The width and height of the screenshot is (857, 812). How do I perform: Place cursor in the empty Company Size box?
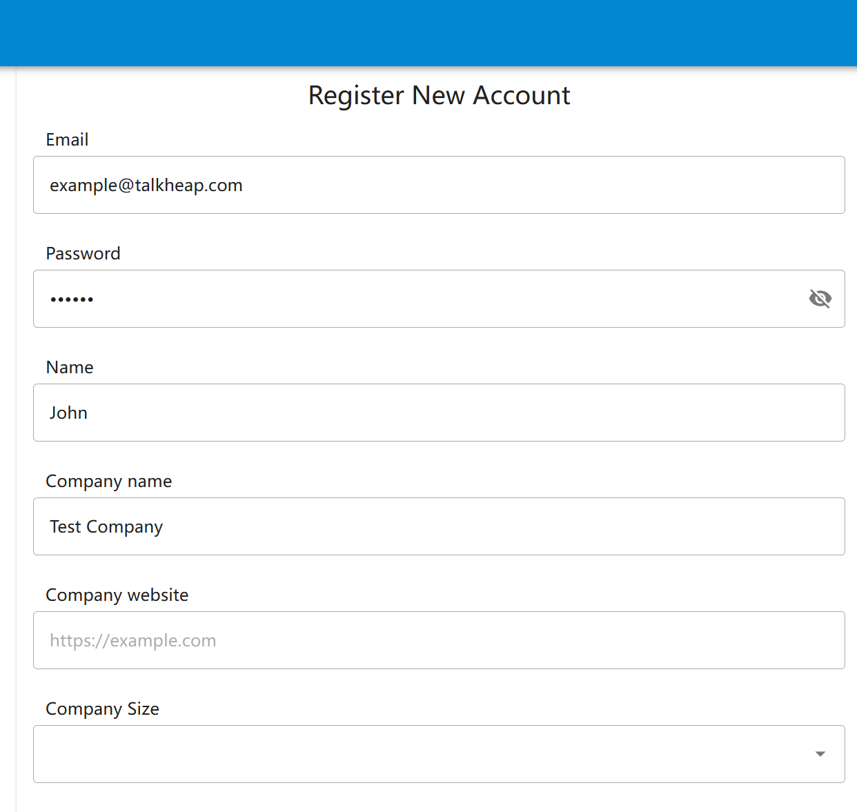pyautogui.click(x=414, y=754)
